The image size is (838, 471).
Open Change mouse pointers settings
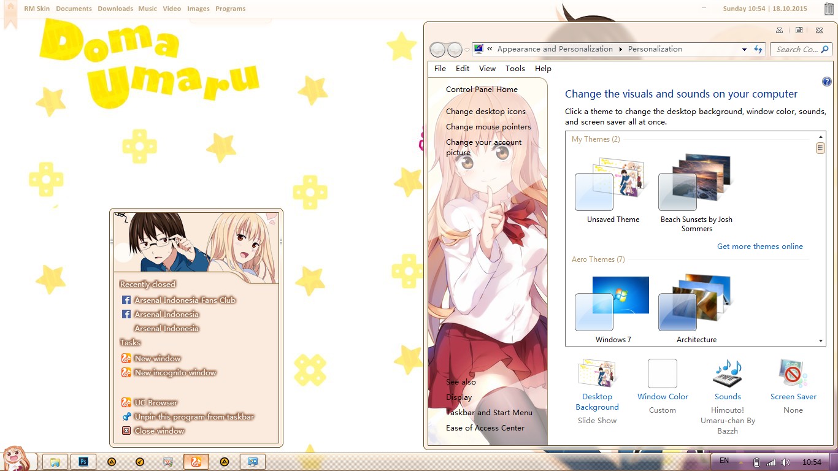tap(488, 126)
